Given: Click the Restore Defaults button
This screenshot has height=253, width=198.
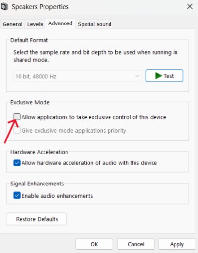Looking at the screenshot, I should [x=37, y=219].
